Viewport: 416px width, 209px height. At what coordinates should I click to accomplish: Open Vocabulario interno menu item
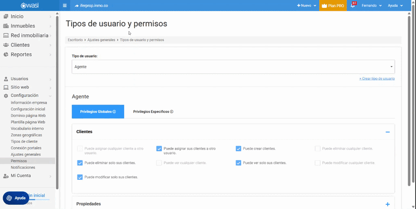[28, 128]
